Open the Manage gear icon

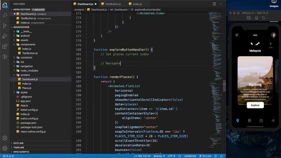point(5,148)
